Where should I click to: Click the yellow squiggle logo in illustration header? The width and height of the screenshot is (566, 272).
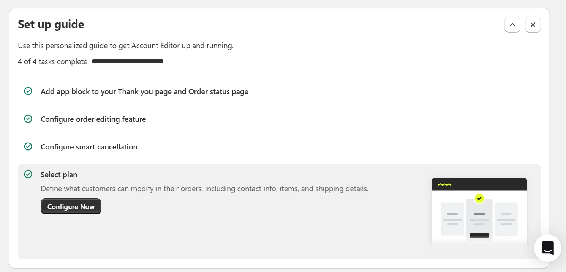[x=444, y=184]
